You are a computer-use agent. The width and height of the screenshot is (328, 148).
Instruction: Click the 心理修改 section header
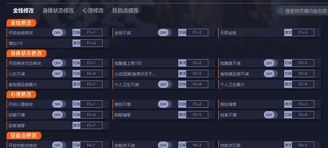pyautogui.click(x=21, y=94)
